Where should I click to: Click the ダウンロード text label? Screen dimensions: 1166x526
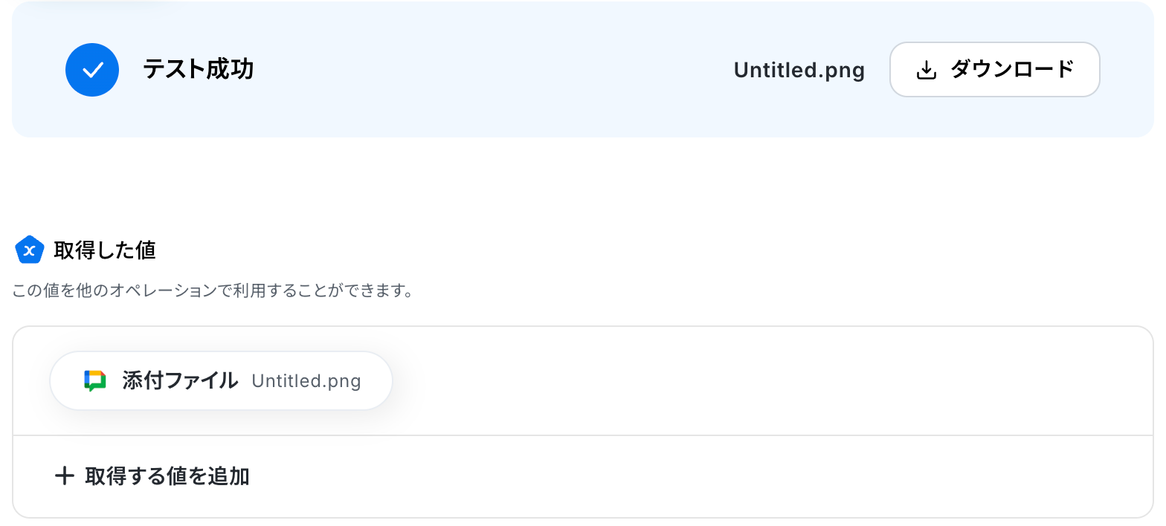click(x=1012, y=70)
